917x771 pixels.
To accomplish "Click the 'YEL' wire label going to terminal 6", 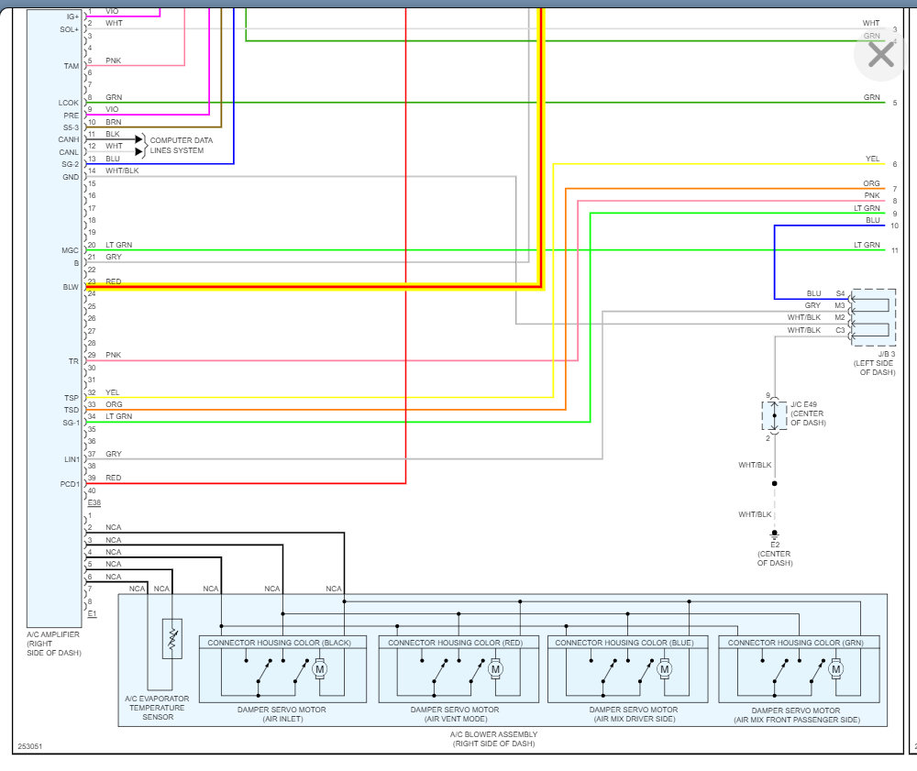I will (873, 159).
